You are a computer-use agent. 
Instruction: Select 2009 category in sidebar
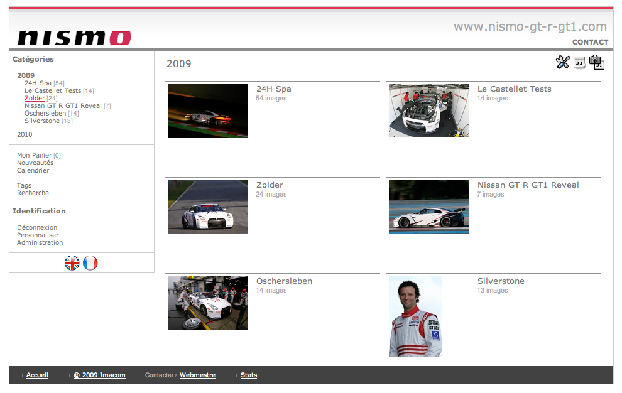(26, 75)
